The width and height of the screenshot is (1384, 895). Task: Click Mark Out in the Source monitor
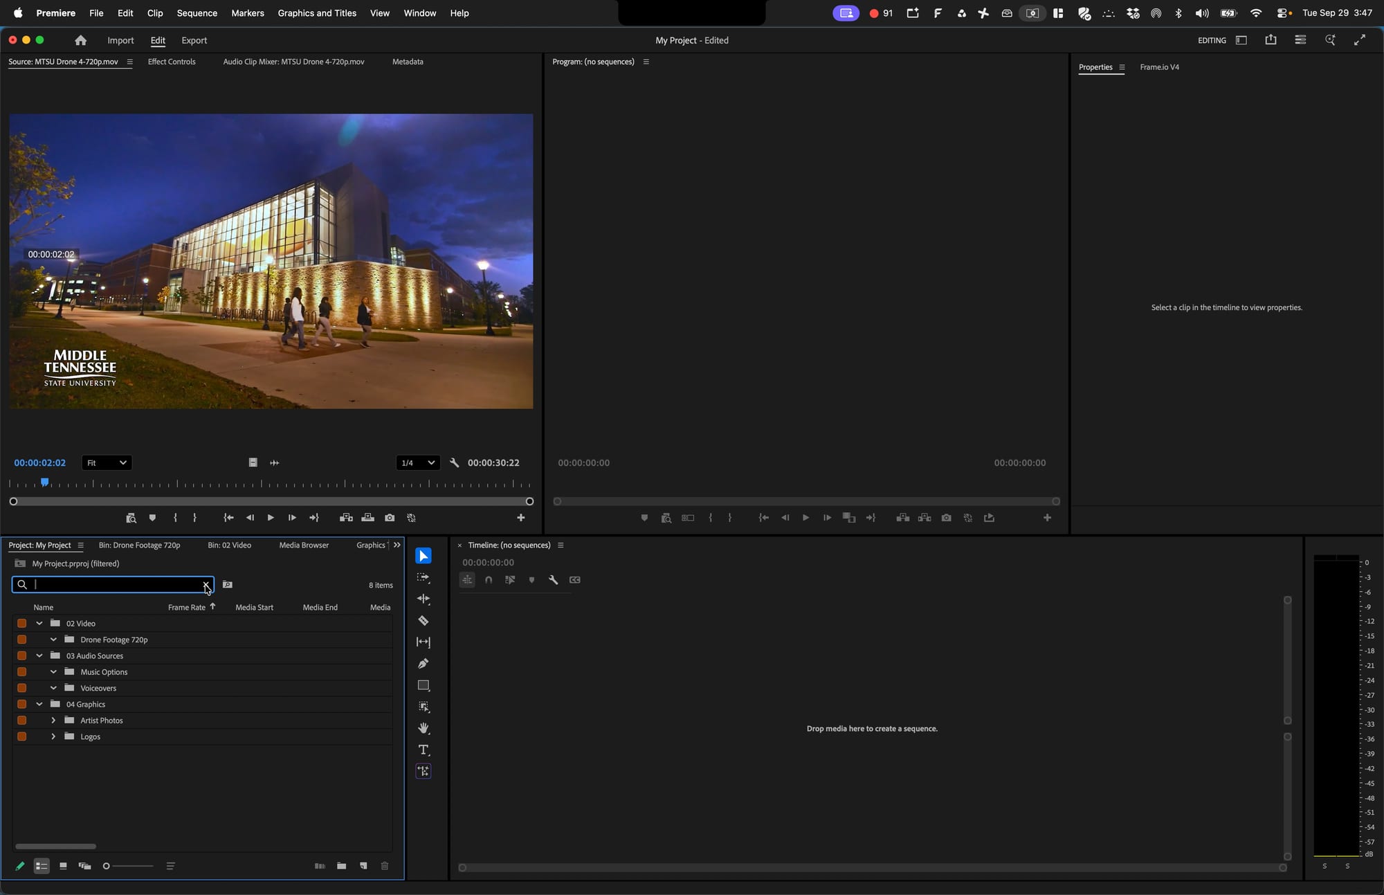pos(194,518)
